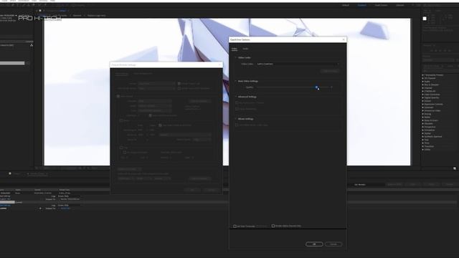Expand the Animation Presets effects category
This screenshot has width=459, height=258.
[423, 75]
